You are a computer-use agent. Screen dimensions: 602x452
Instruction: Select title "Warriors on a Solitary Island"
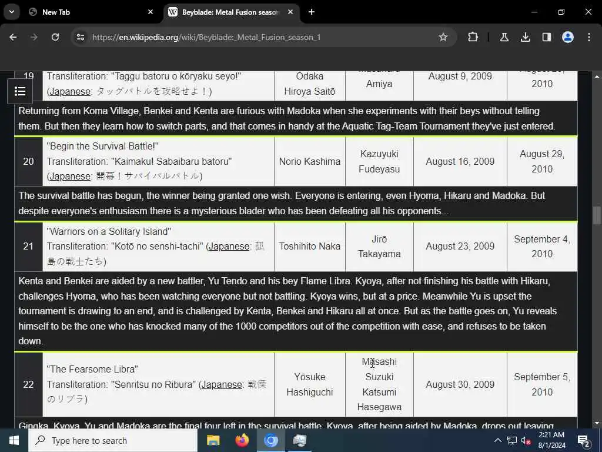tap(109, 231)
